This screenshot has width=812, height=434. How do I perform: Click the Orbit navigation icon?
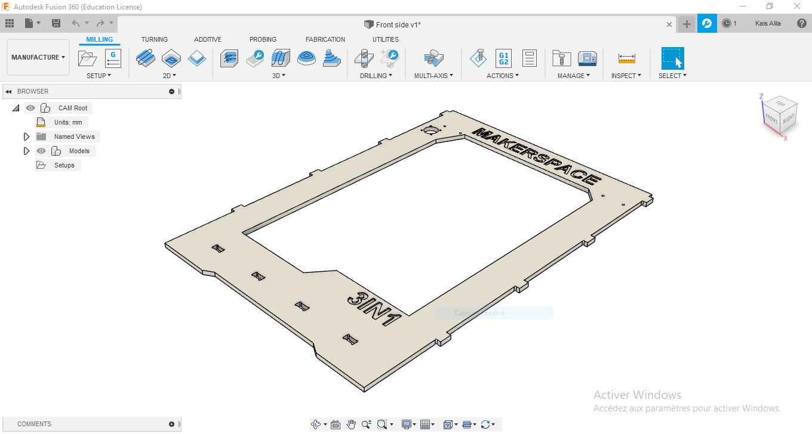(316, 424)
